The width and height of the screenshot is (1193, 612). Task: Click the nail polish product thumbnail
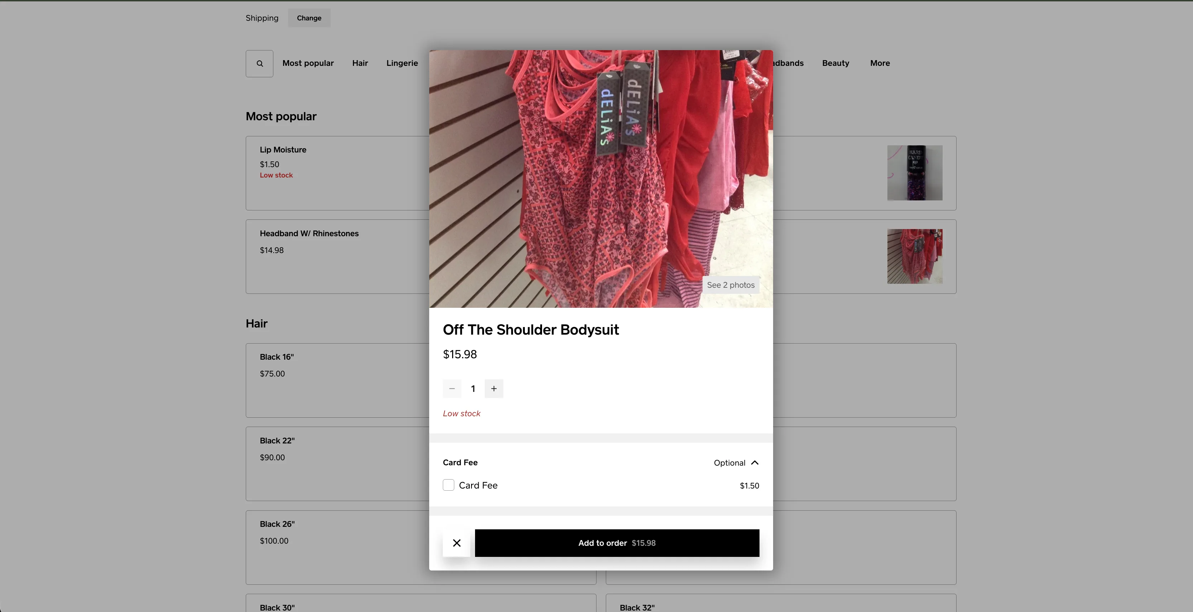(x=915, y=173)
